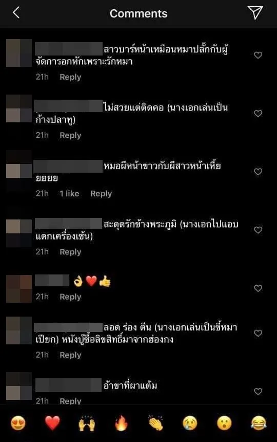Go back using the top-left arrow
This screenshot has height=442, width=277.
[16, 13]
